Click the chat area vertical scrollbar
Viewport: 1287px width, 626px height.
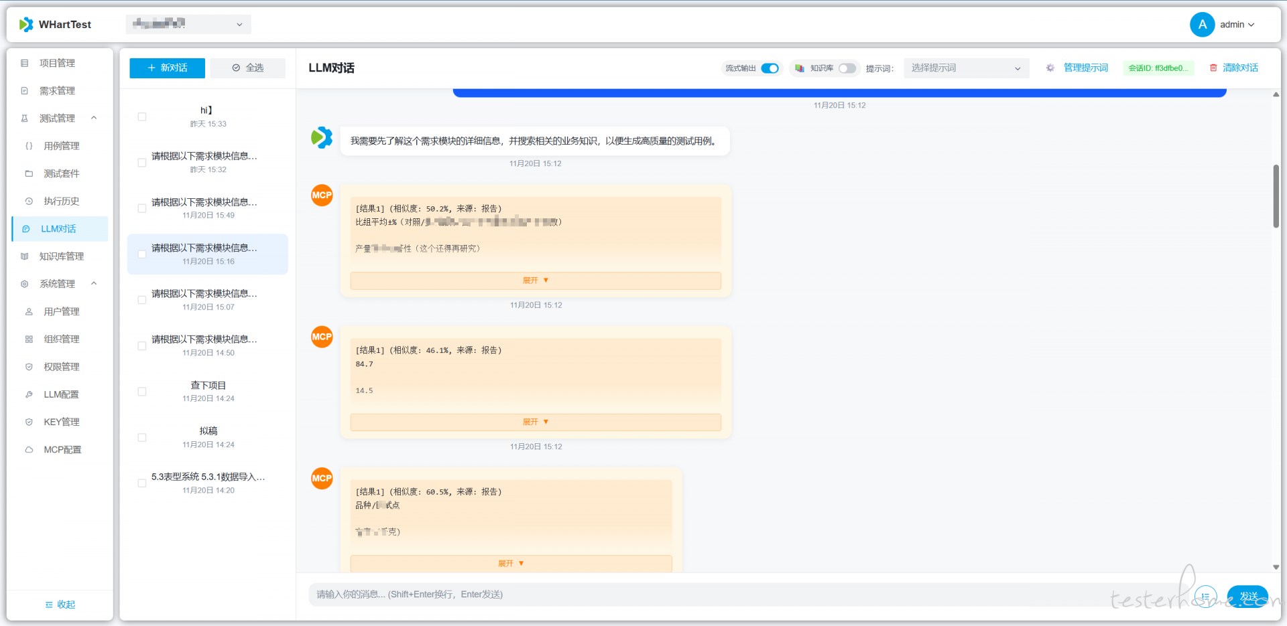pos(1276,196)
